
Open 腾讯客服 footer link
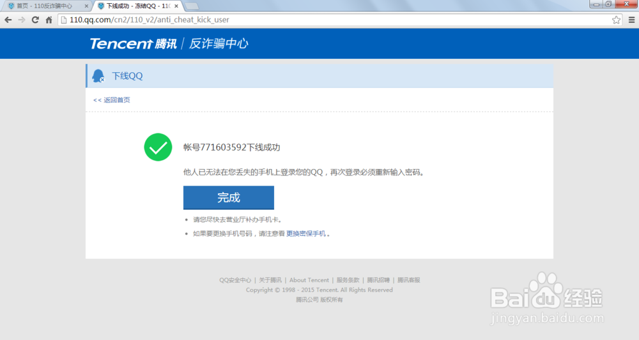point(409,280)
